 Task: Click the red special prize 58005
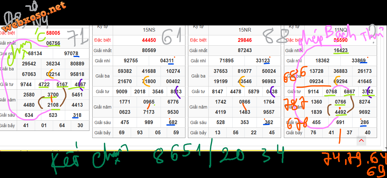(53, 33)
